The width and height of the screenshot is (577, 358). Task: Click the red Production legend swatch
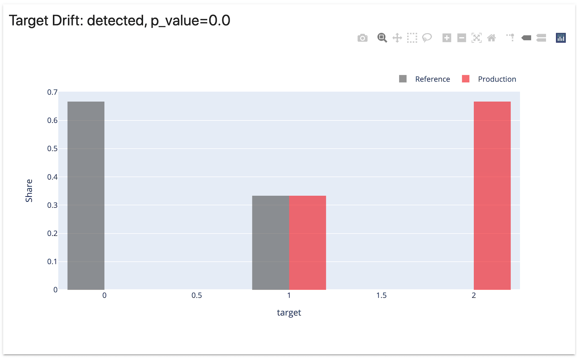tap(466, 79)
